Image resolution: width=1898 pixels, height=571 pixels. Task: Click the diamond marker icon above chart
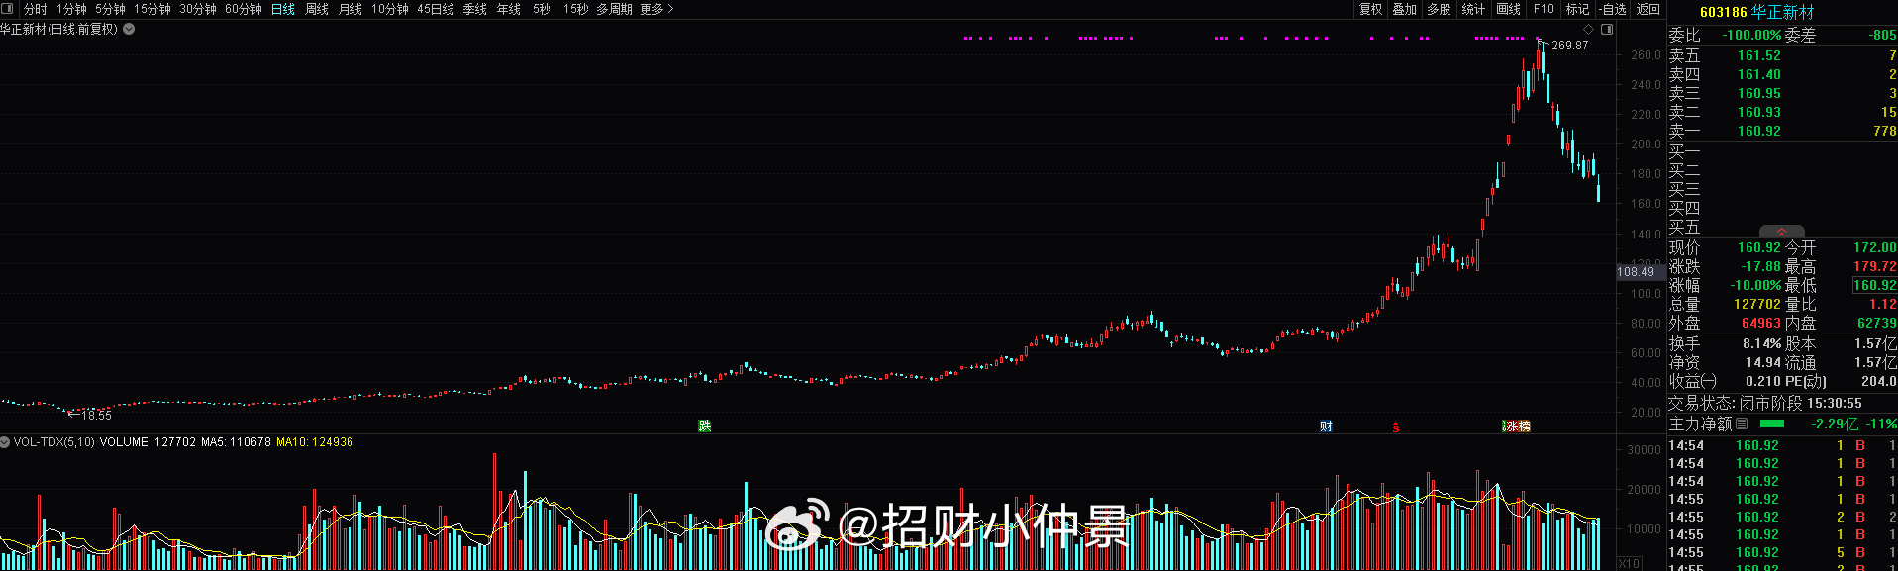click(1589, 30)
